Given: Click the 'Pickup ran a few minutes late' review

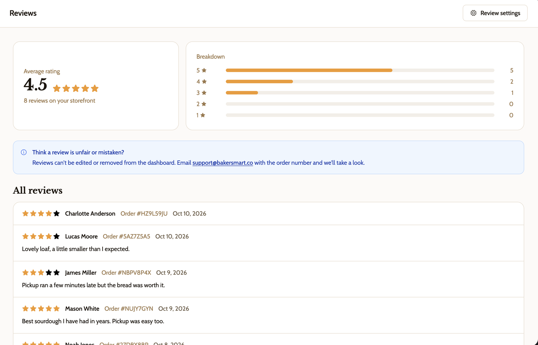Looking at the screenshot, I should (x=93, y=285).
